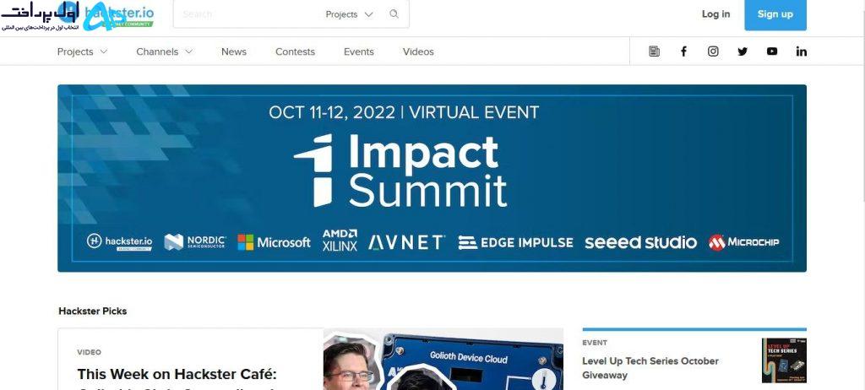865x390 pixels.
Task: Click the search magnifier icon
Action: [x=394, y=14]
